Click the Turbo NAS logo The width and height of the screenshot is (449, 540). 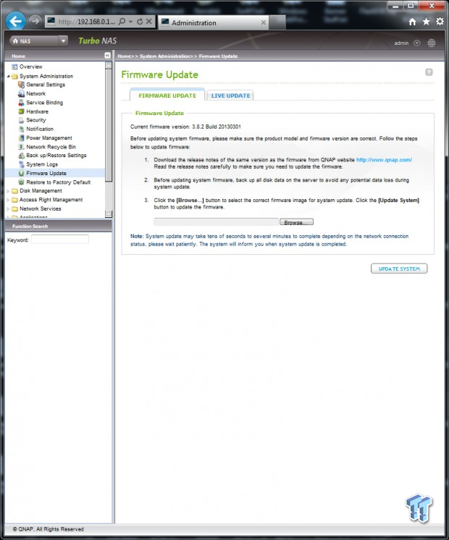[x=98, y=41]
